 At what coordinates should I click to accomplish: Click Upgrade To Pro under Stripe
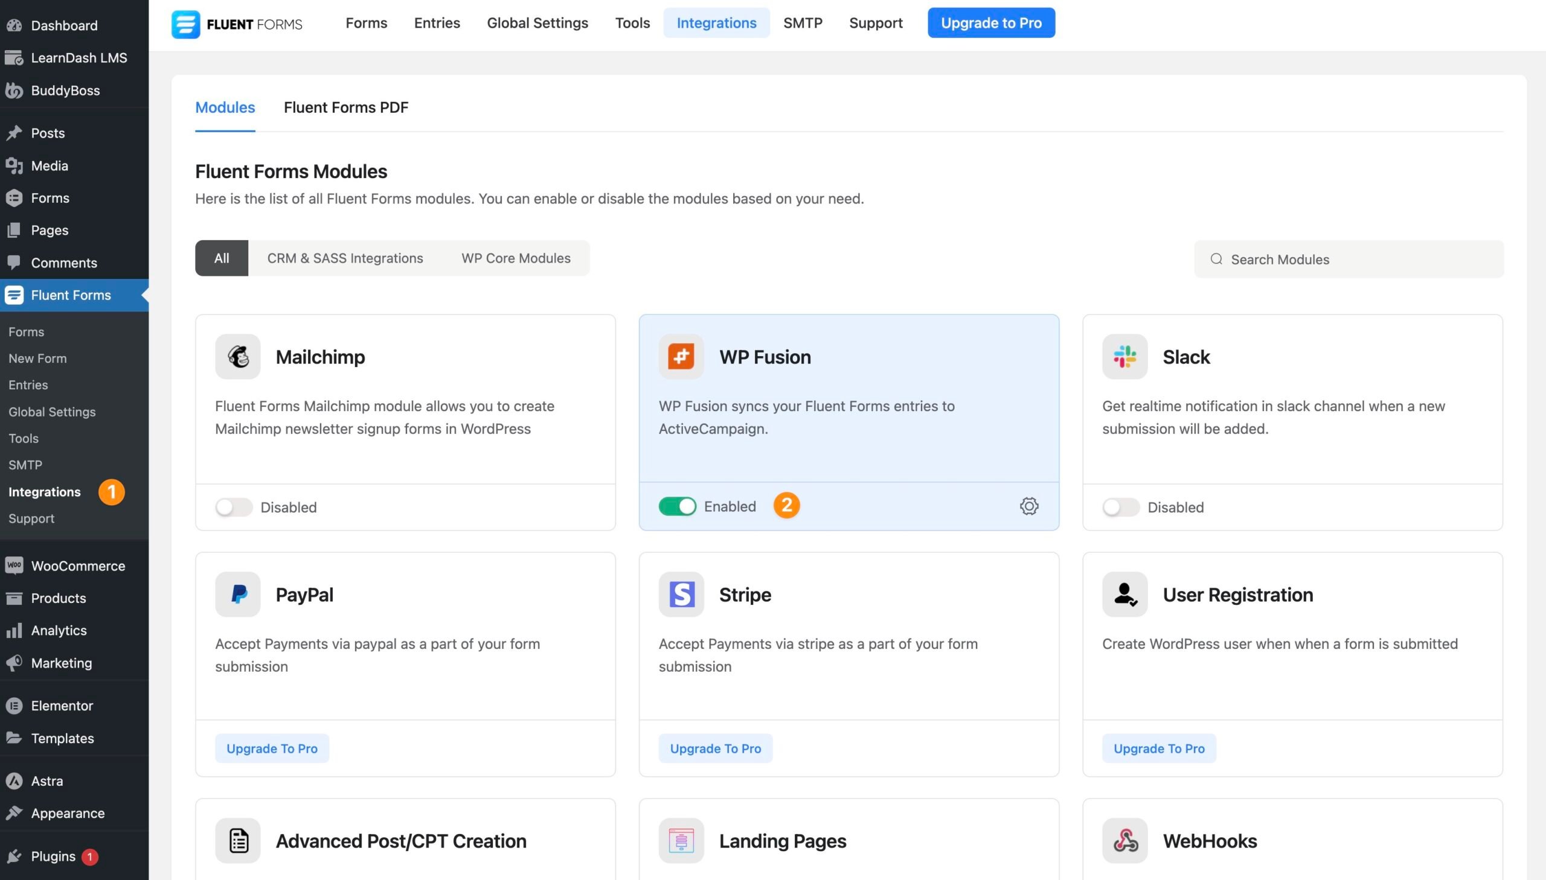click(715, 748)
